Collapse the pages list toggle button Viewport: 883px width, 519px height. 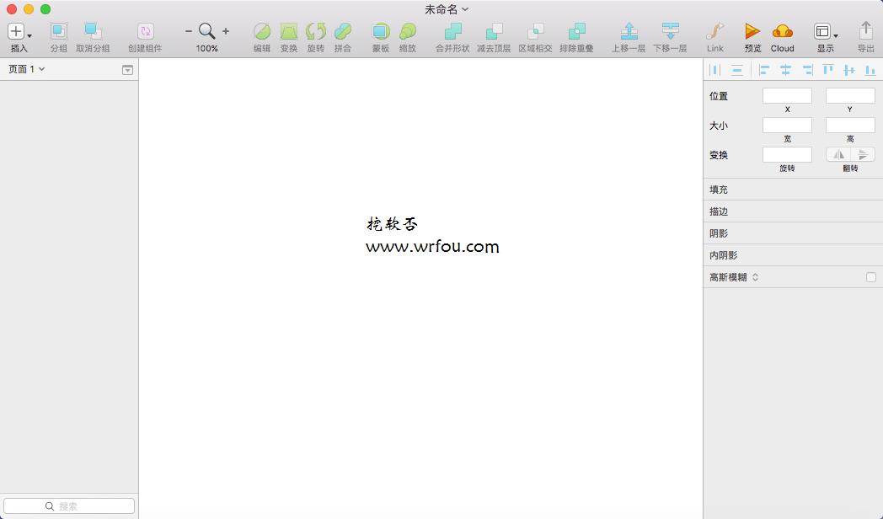point(128,70)
